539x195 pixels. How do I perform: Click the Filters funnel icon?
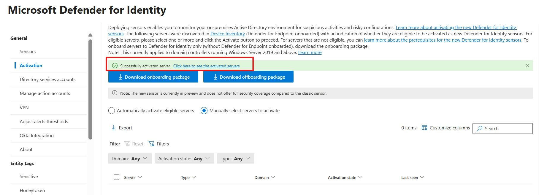(x=151, y=144)
